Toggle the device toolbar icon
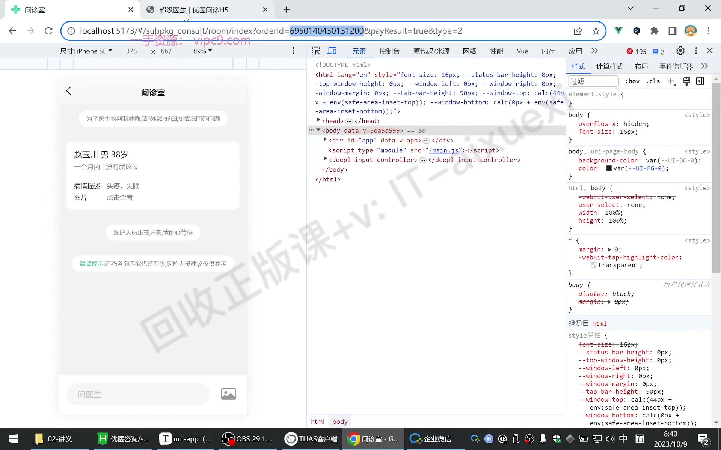 click(x=332, y=51)
